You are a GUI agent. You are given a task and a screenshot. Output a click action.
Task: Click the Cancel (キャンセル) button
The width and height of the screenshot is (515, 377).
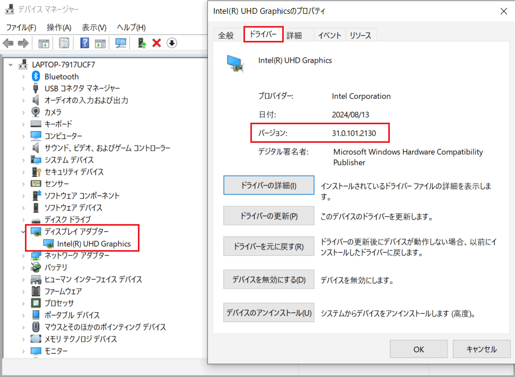[x=482, y=349]
